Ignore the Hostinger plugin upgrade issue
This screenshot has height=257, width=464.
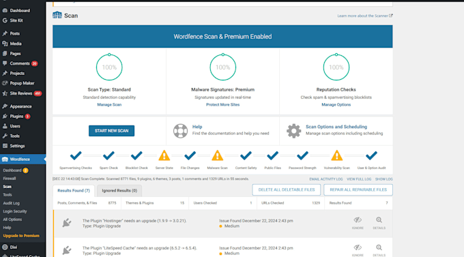click(358, 223)
